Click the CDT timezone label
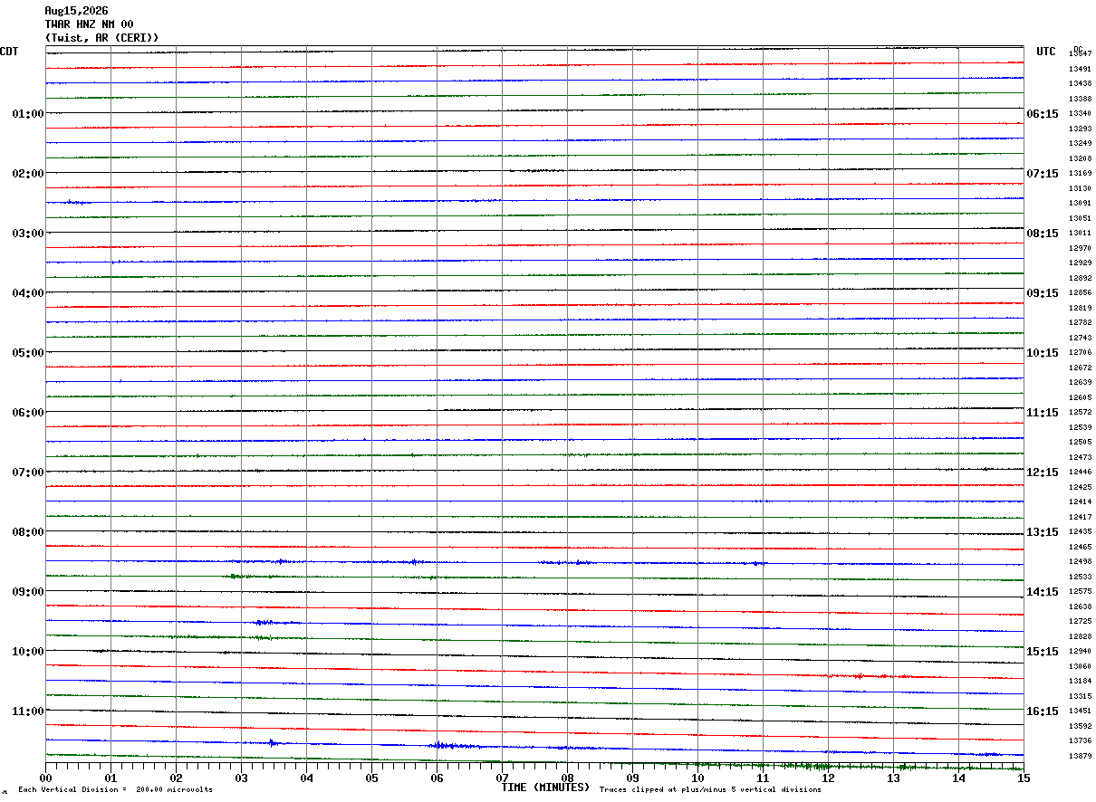This screenshot has height=802, width=1096. point(9,52)
